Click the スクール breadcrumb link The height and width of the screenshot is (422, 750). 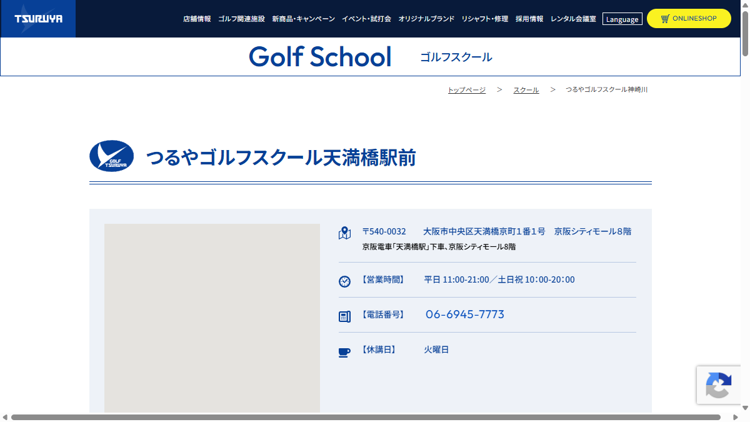click(x=526, y=90)
